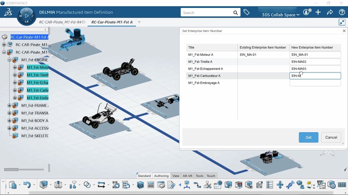The width and height of the screenshot is (348, 195).
Task: Switch to the Standard toolbar tab
Action: click(144, 176)
